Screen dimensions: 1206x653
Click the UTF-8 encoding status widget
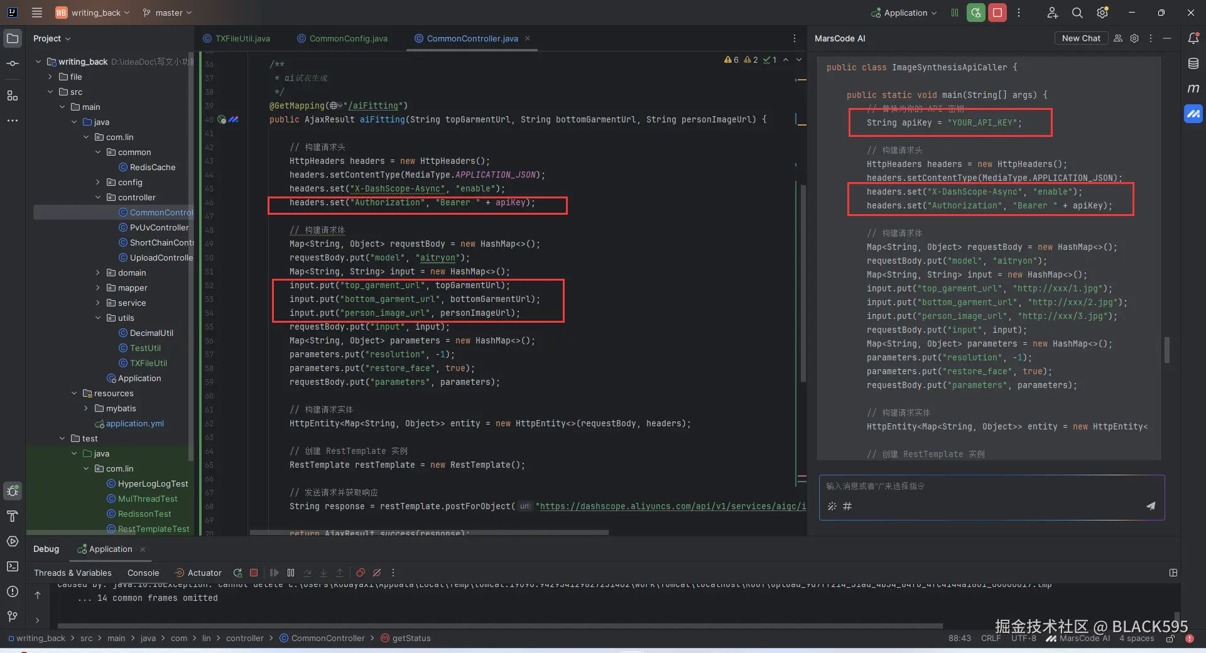pyautogui.click(x=1024, y=639)
